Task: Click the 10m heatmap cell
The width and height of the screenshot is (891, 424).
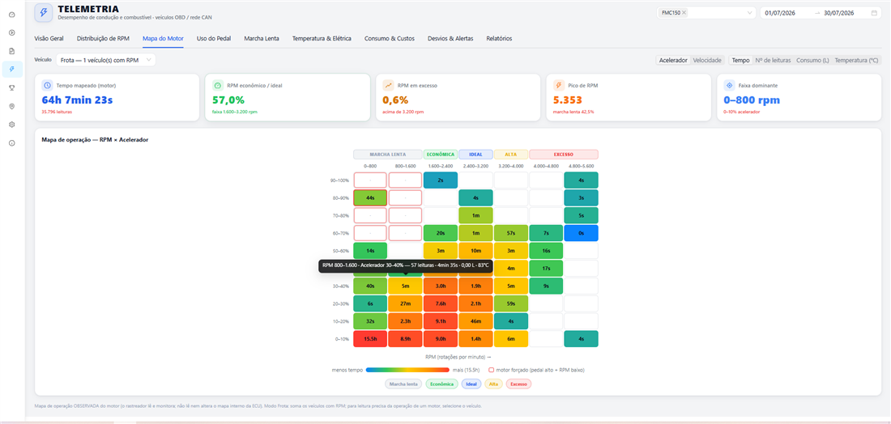Action: 475,250
